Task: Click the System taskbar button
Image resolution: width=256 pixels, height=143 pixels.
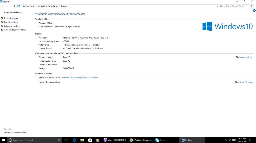Action: [x=192, y=140]
